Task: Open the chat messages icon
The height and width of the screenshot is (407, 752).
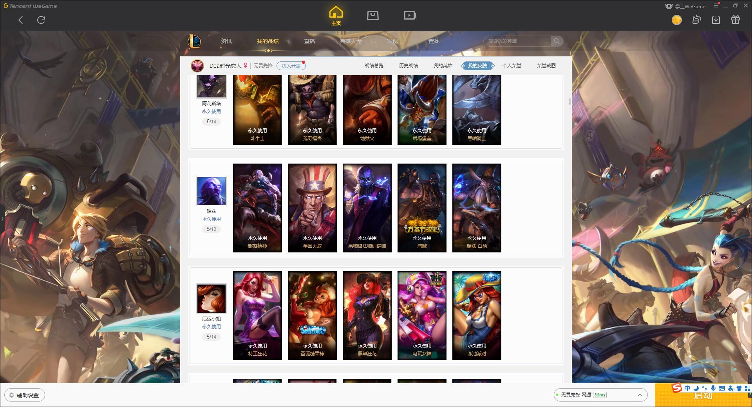Action: pos(696,20)
